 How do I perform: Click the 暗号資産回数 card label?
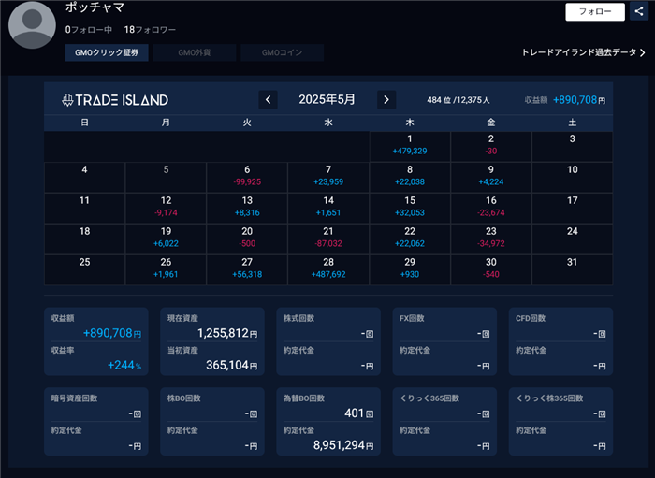tap(74, 398)
